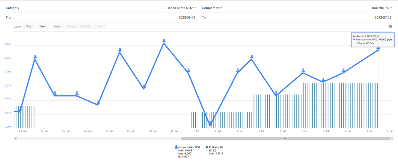Click the flask marker on 9. Jul
This screenshot has height=166, width=398.
click(378, 48)
